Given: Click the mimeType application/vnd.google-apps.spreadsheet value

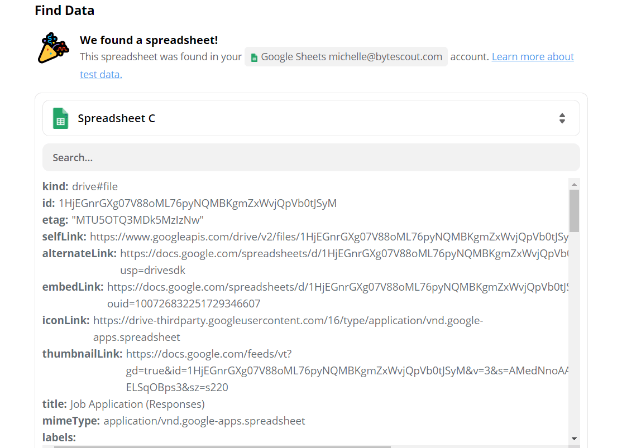Looking at the screenshot, I should coord(204,420).
